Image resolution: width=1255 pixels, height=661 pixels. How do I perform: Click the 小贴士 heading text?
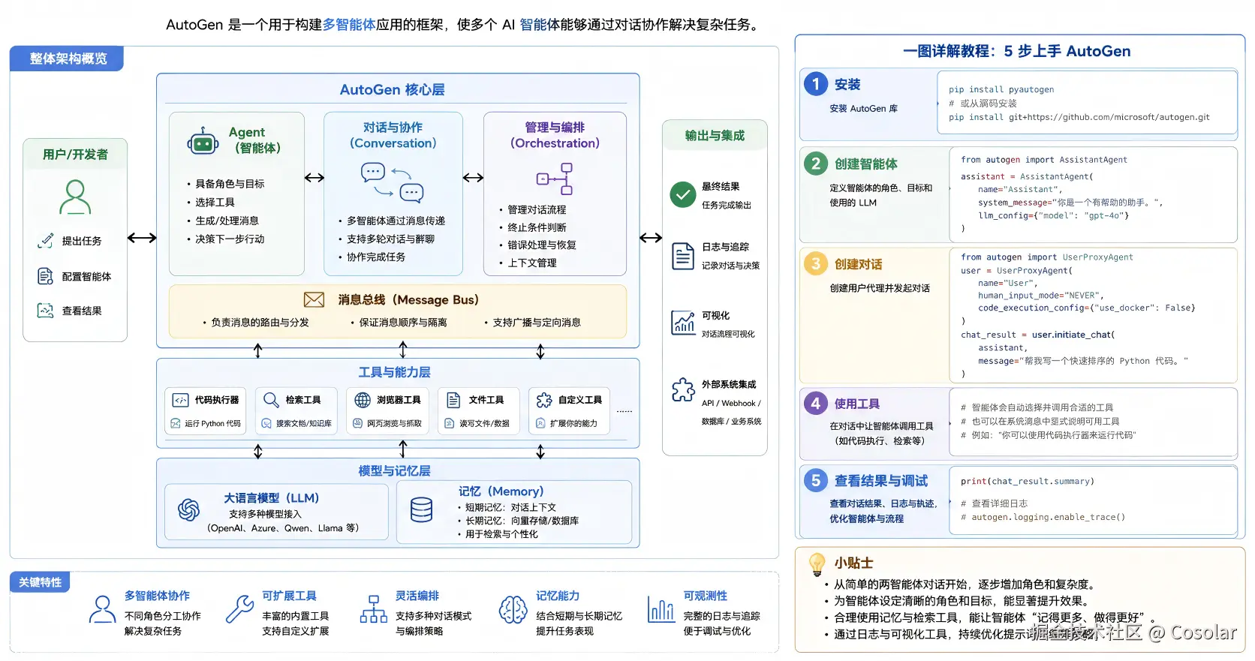pos(853,563)
